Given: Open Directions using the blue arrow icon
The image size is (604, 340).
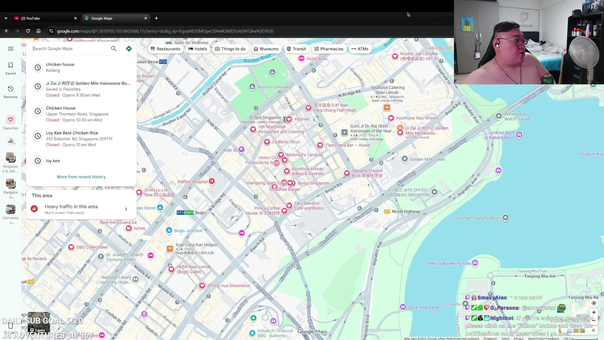Looking at the screenshot, I should (129, 49).
